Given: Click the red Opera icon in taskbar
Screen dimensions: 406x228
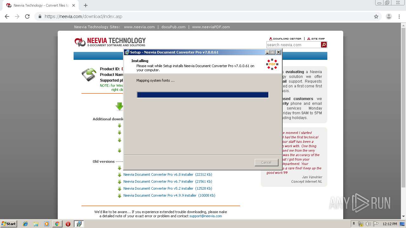Looking at the screenshot, I should (68, 224).
